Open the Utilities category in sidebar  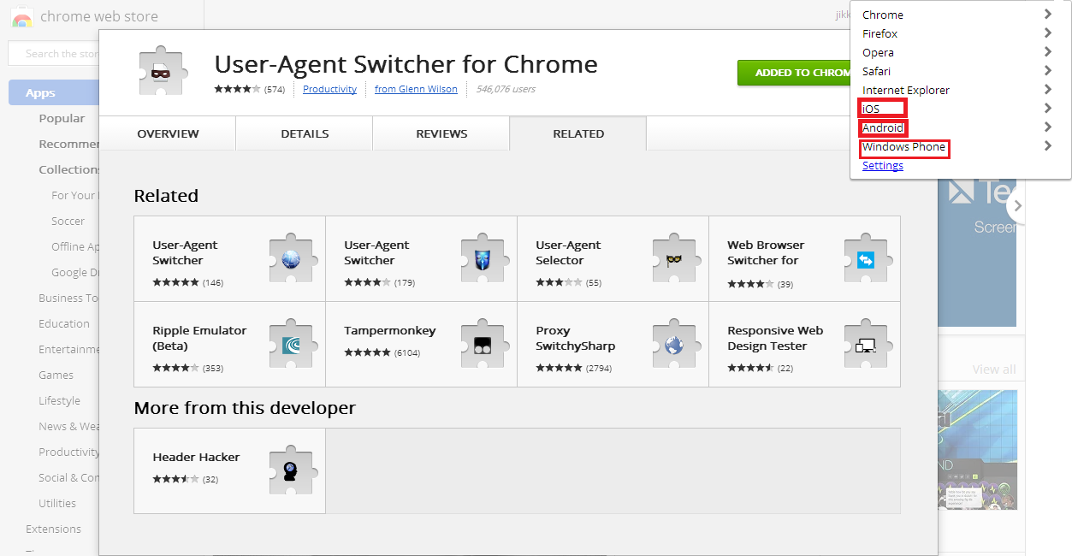coord(57,503)
